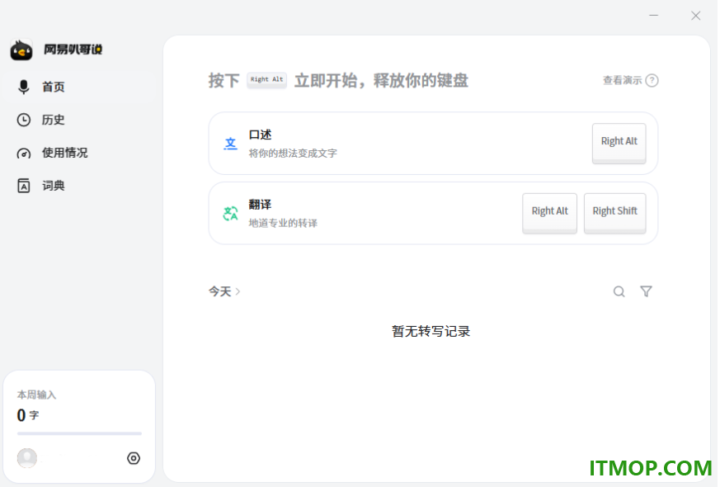Click the 0 字 weekly count
720x487 pixels.
pos(28,415)
